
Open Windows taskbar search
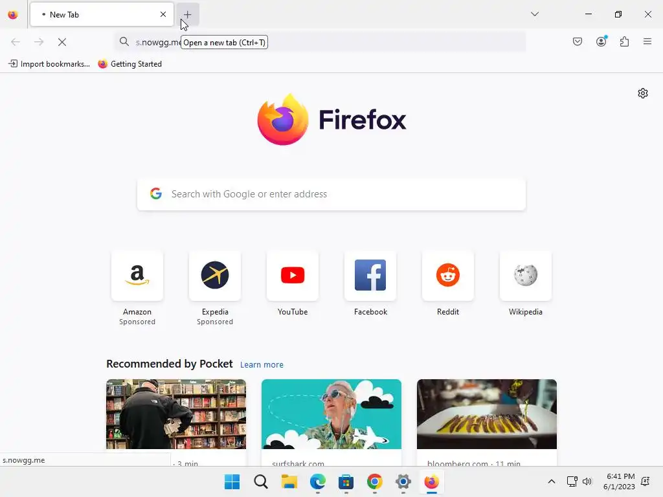(261, 481)
